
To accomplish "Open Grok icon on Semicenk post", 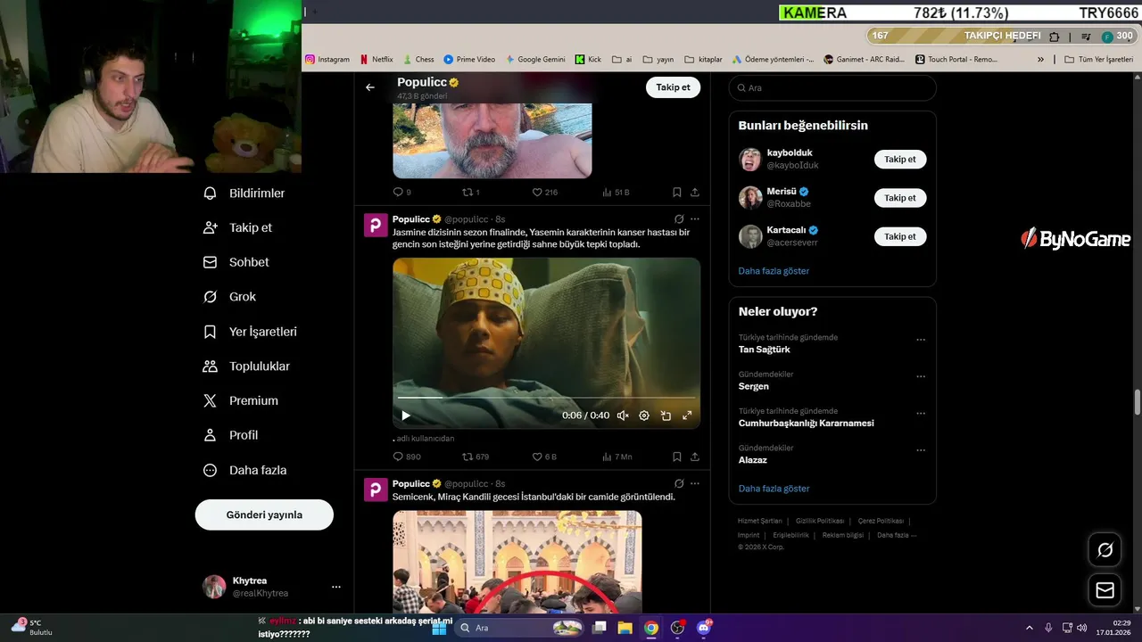I will (x=679, y=483).
